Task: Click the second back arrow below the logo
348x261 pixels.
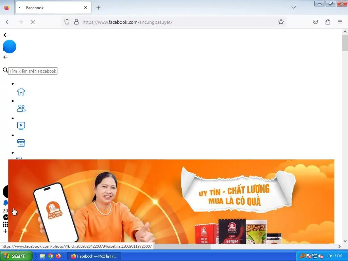Action: click(x=5, y=57)
